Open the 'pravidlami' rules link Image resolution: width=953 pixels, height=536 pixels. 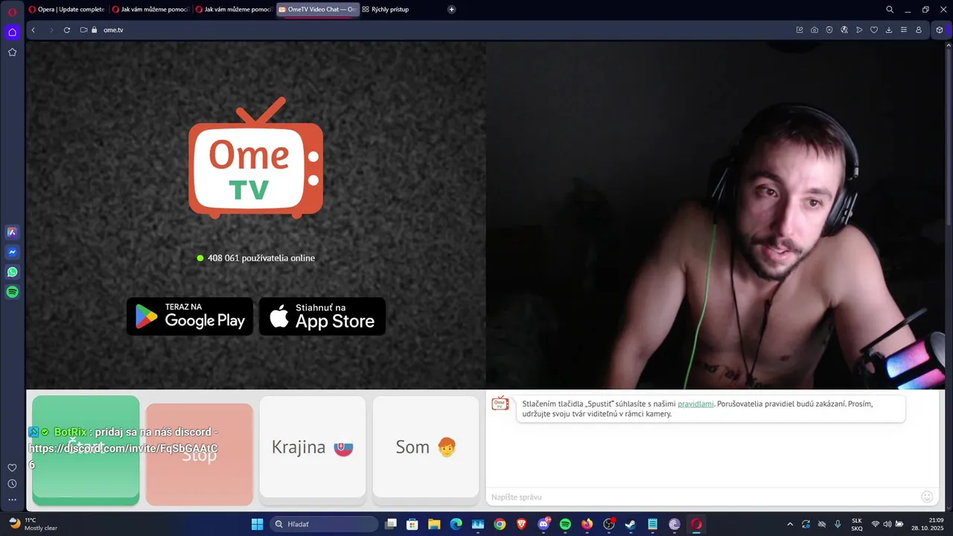pos(695,403)
